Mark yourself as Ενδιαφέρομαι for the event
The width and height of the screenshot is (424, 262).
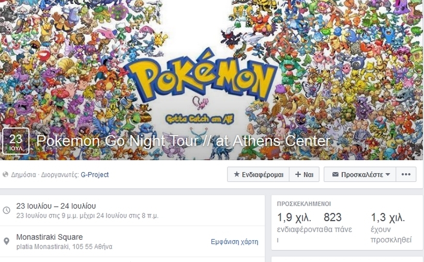tap(258, 174)
